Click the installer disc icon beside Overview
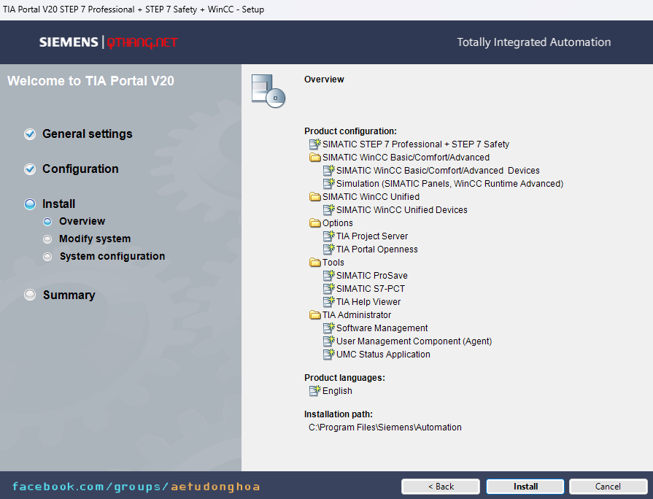Viewport: 653px width, 499px height. click(x=267, y=91)
